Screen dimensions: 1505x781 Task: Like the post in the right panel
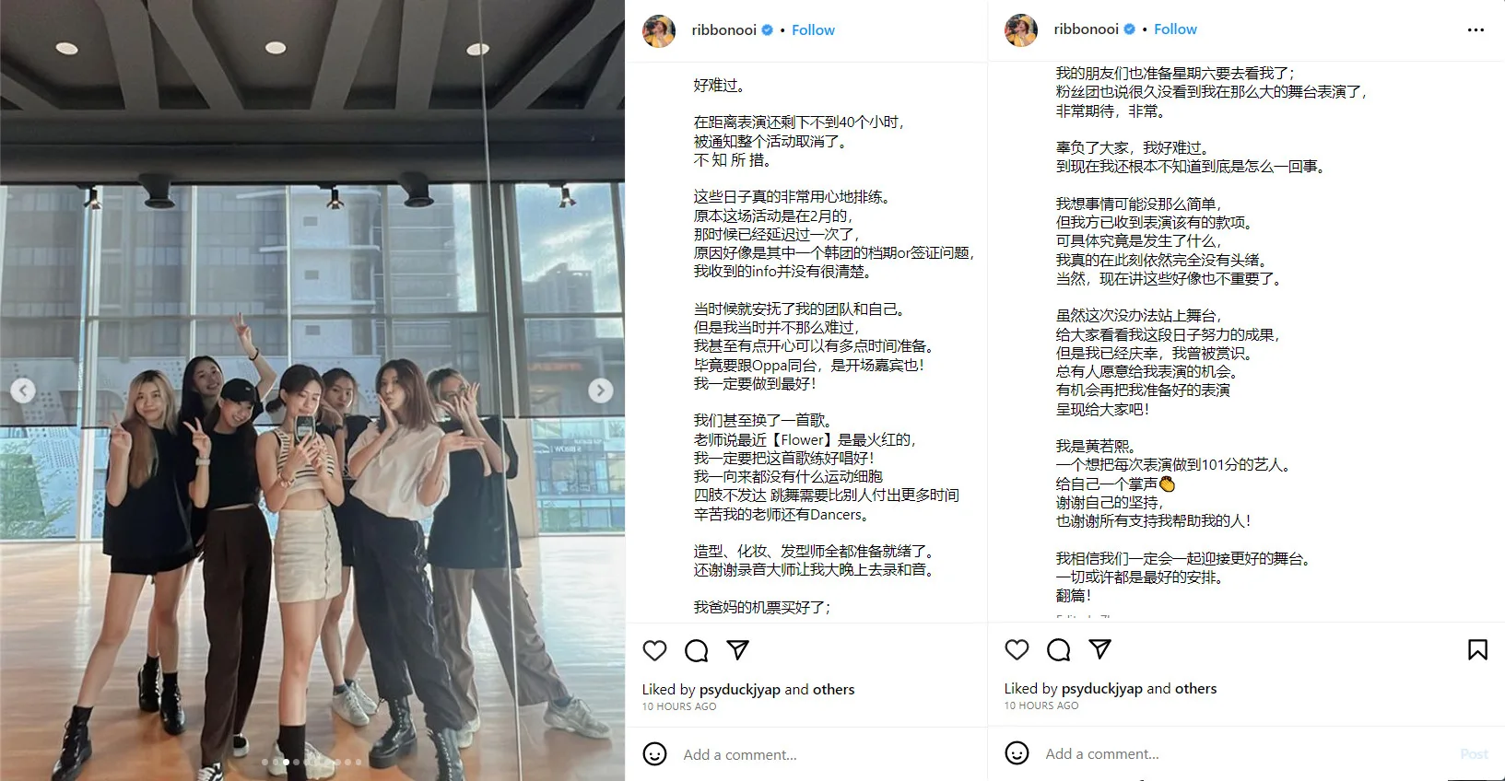point(1017,649)
